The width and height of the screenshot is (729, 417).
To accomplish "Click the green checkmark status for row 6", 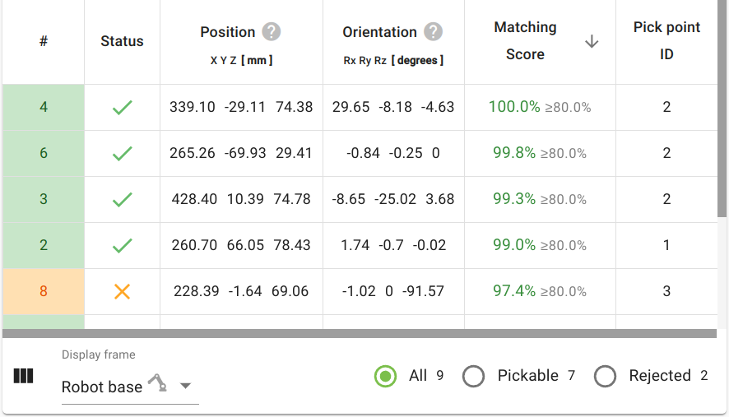I will click(123, 153).
